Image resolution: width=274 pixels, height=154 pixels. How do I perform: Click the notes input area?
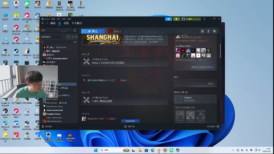tap(195, 84)
